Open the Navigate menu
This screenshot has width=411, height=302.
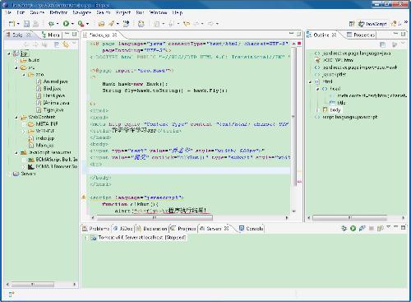pyautogui.click(x=81, y=12)
